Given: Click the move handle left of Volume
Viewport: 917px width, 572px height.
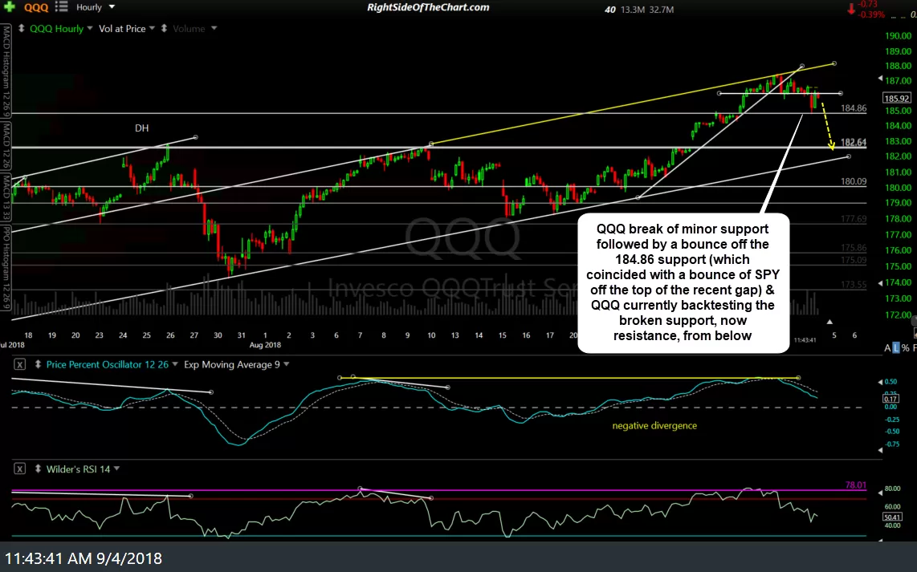Looking at the screenshot, I should tap(165, 28).
